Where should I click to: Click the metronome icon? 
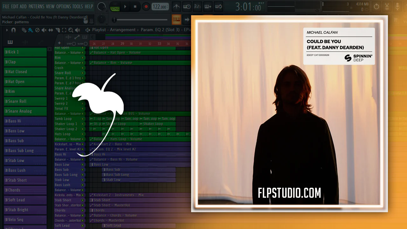pos(176,7)
